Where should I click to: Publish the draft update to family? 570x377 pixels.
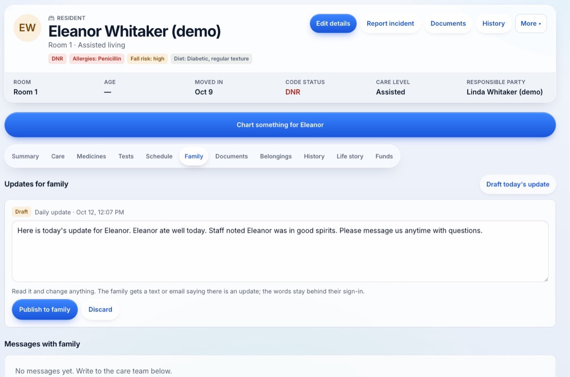click(45, 310)
